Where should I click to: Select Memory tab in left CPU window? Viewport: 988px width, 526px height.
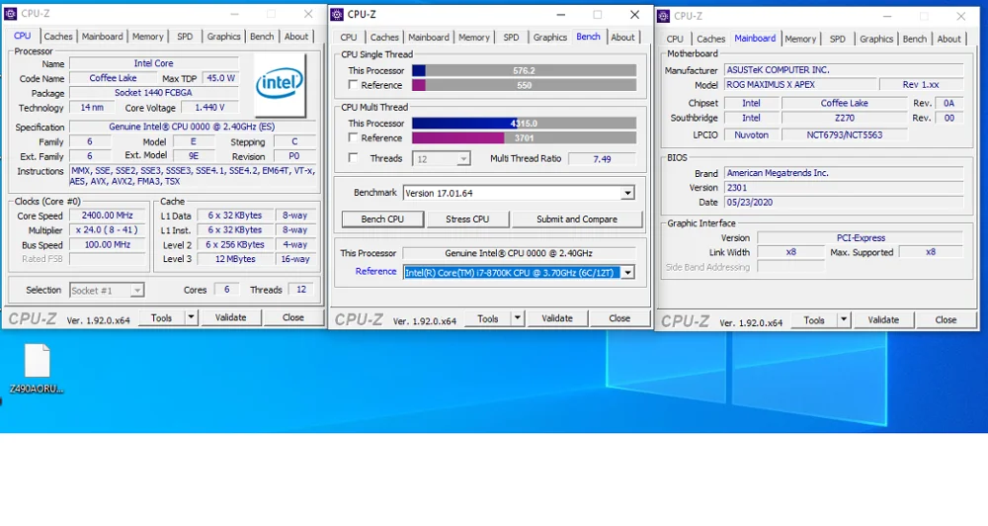click(x=147, y=37)
